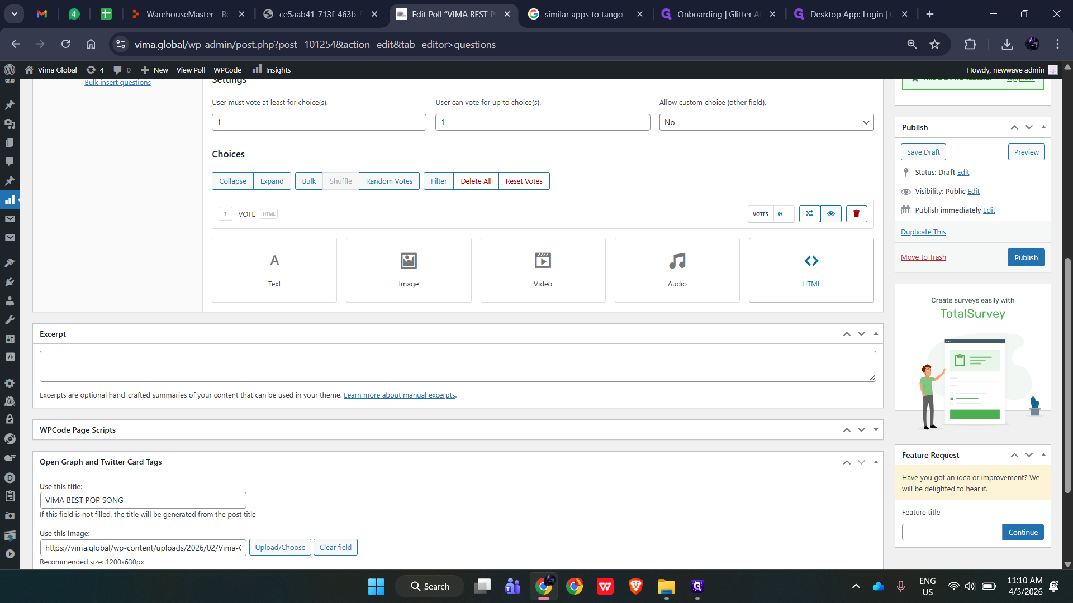Toggle Excerpt panel collapse triangle
Image resolution: width=1073 pixels, height=603 pixels.
coord(876,334)
